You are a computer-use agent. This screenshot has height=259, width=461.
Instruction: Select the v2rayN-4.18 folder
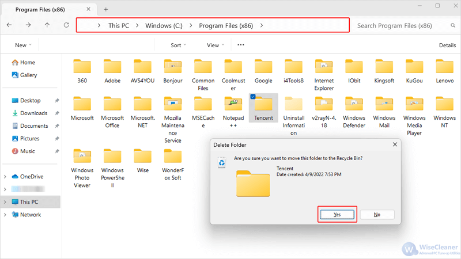tap(324, 112)
